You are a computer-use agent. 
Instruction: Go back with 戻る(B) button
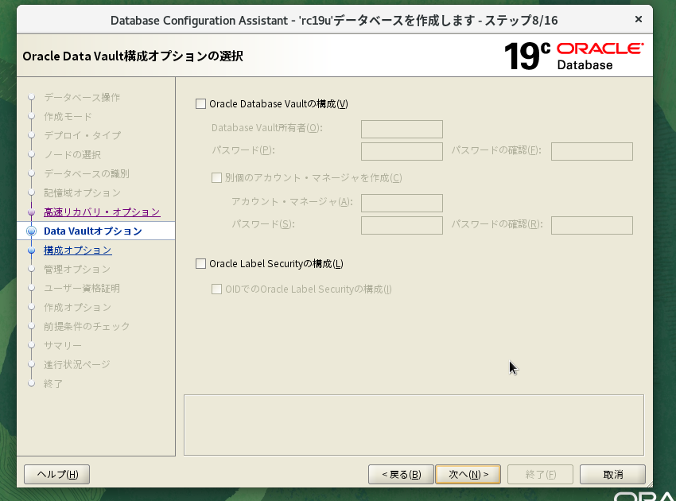click(x=401, y=474)
